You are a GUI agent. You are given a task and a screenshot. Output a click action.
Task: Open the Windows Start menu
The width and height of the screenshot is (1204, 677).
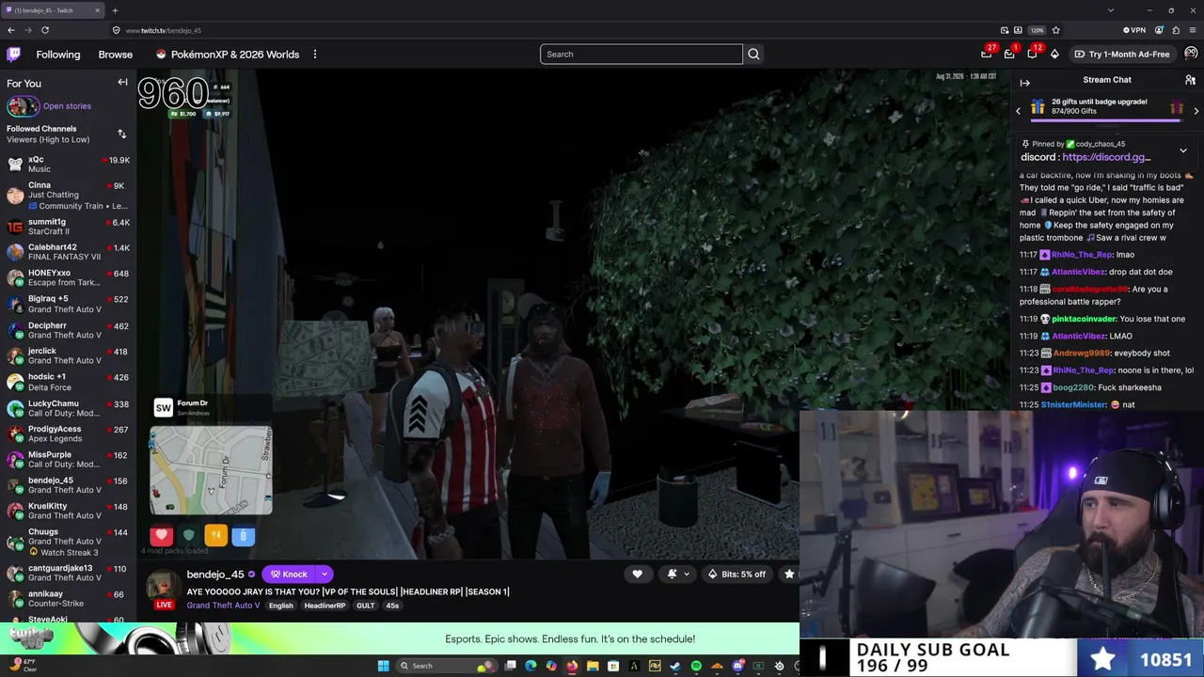pos(383,666)
